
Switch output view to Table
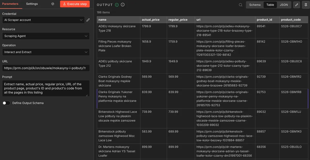(270, 5)
